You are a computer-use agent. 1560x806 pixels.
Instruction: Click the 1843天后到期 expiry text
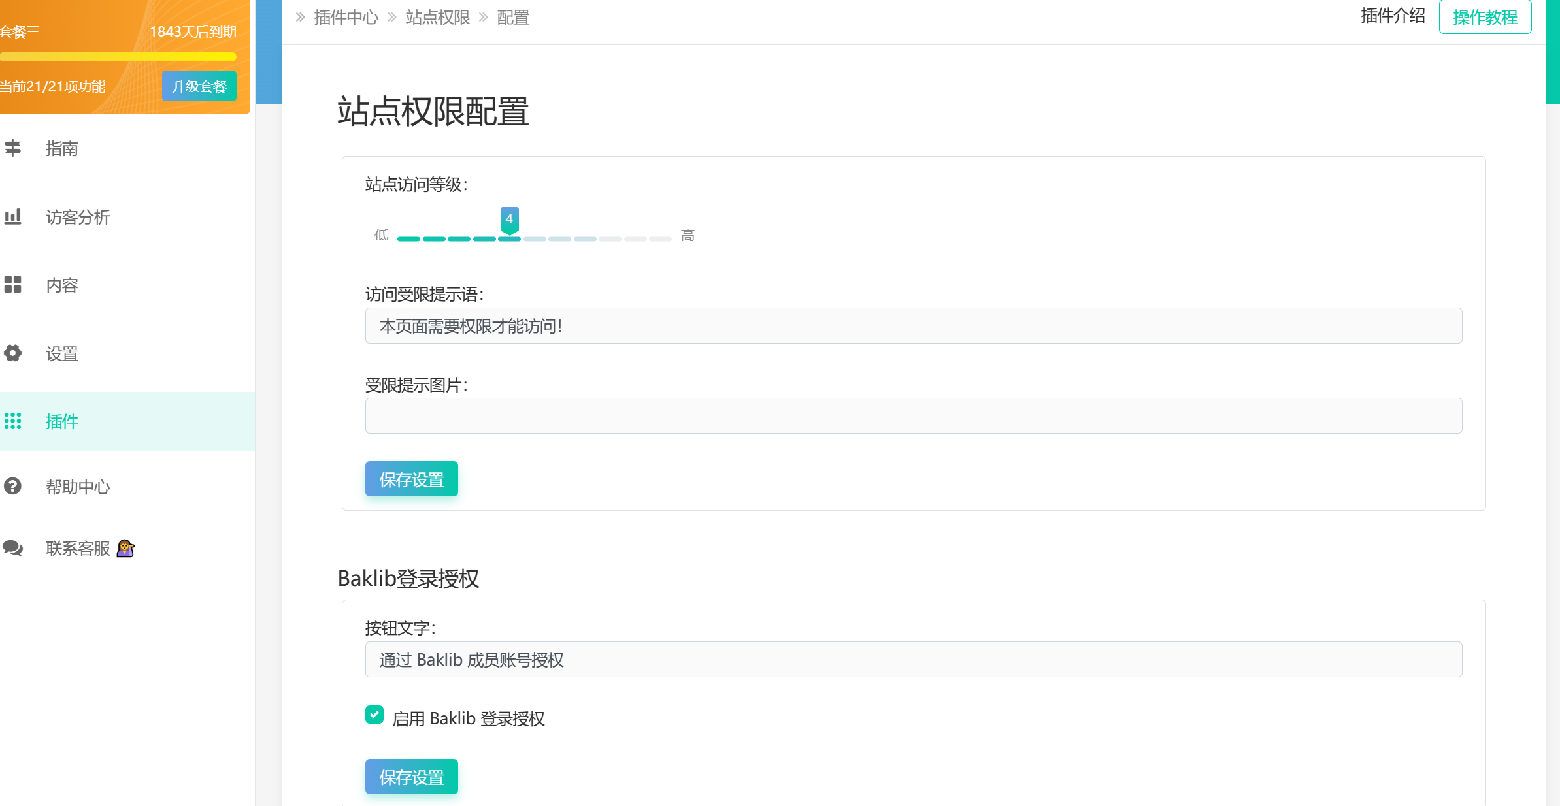click(193, 32)
